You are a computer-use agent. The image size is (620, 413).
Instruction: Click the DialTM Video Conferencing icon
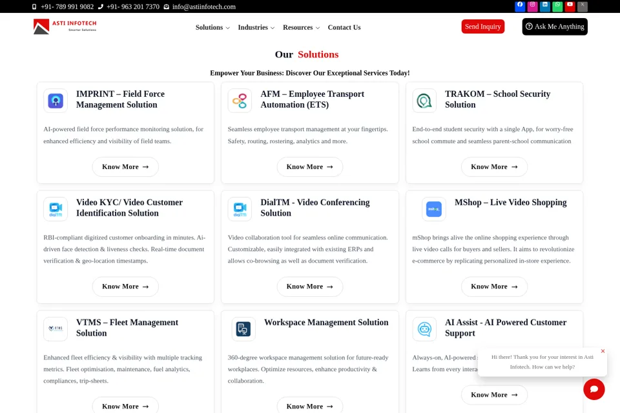(x=240, y=209)
